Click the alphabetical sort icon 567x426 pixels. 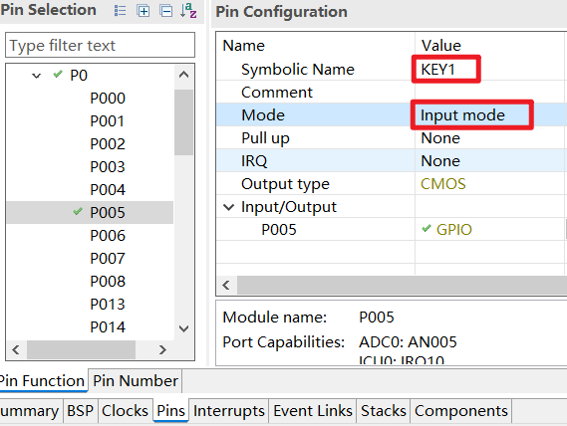188,11
